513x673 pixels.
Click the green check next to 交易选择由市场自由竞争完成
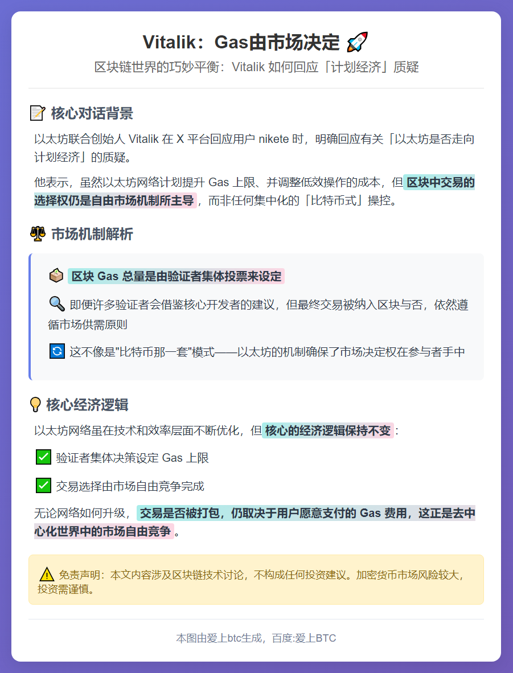[43, 486]
